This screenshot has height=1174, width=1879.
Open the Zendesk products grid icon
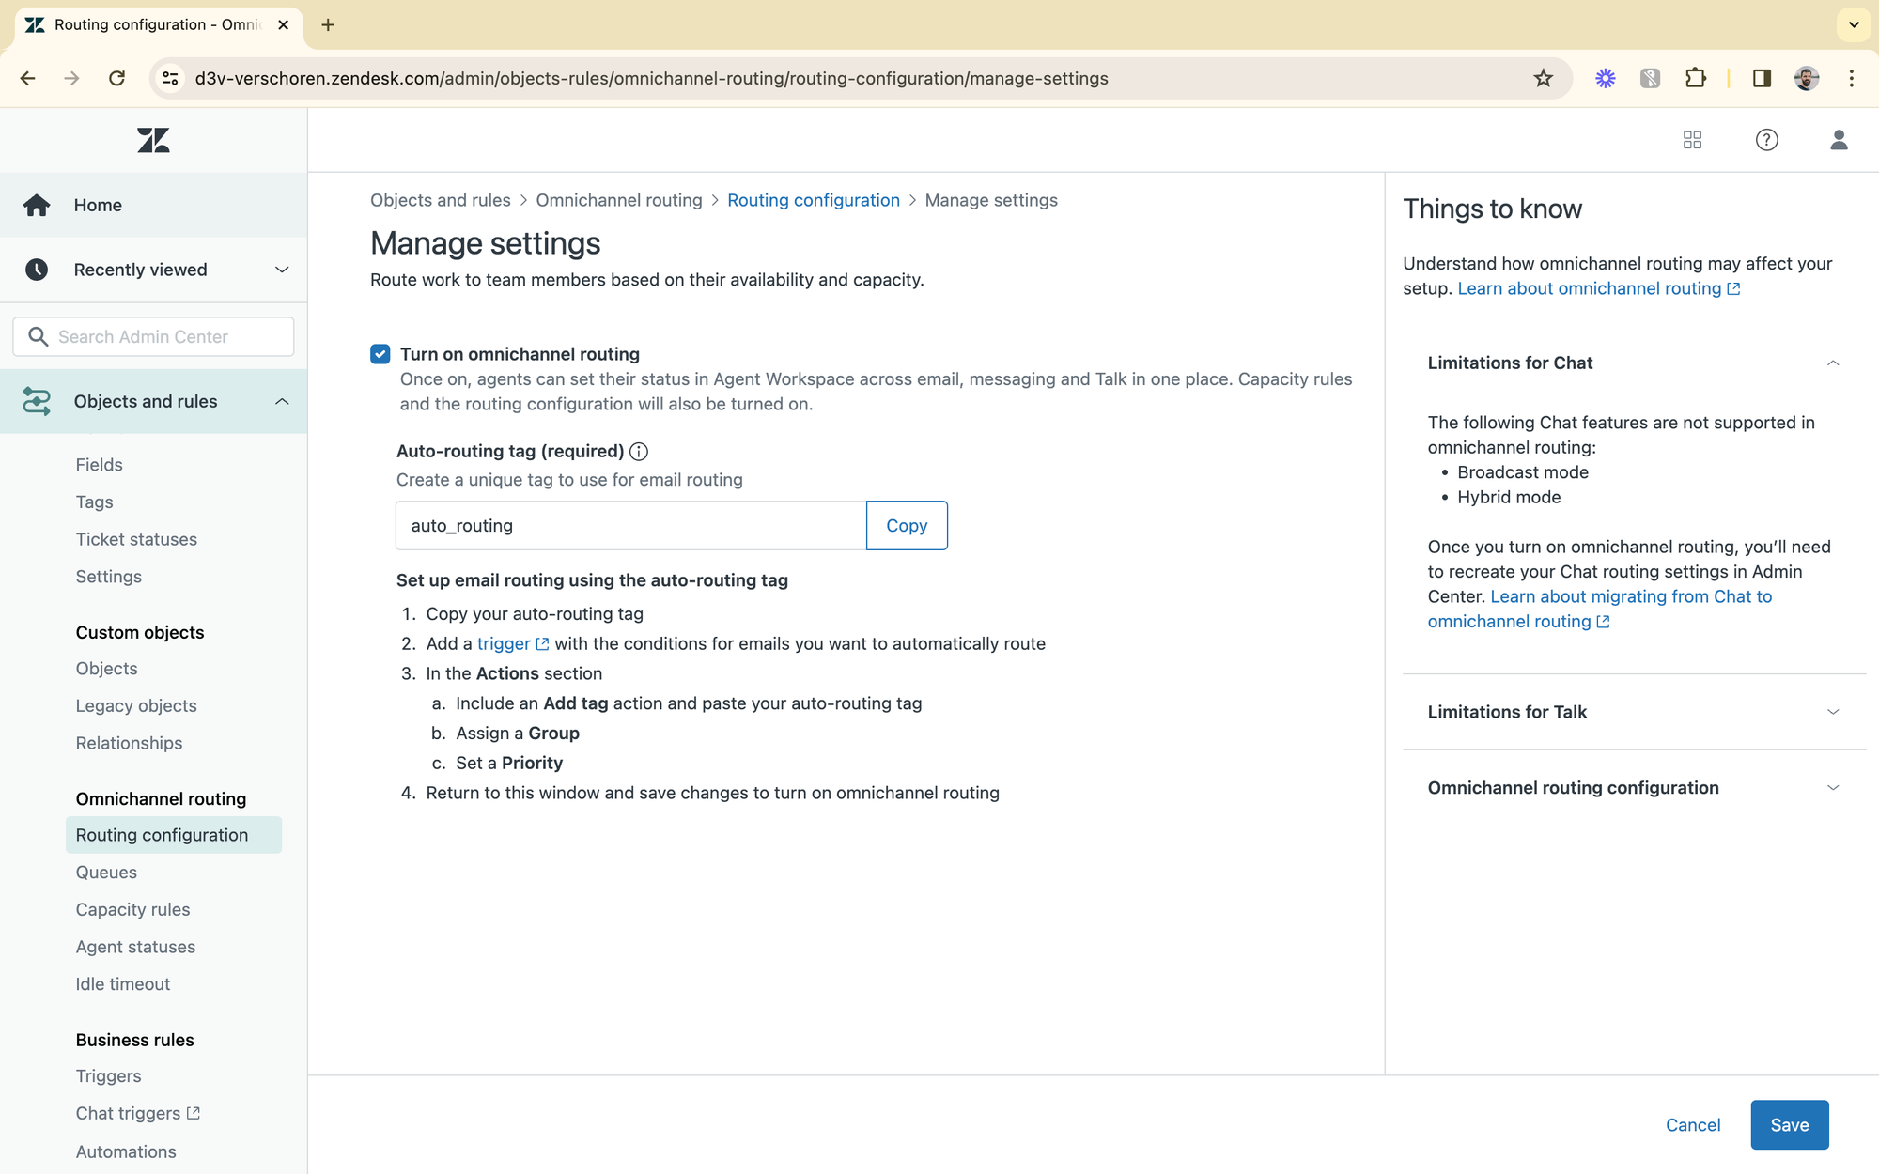1692,140
